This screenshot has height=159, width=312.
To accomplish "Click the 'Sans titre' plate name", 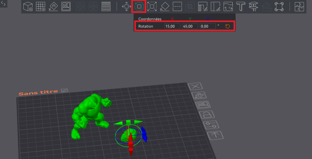I will (38, 92).
